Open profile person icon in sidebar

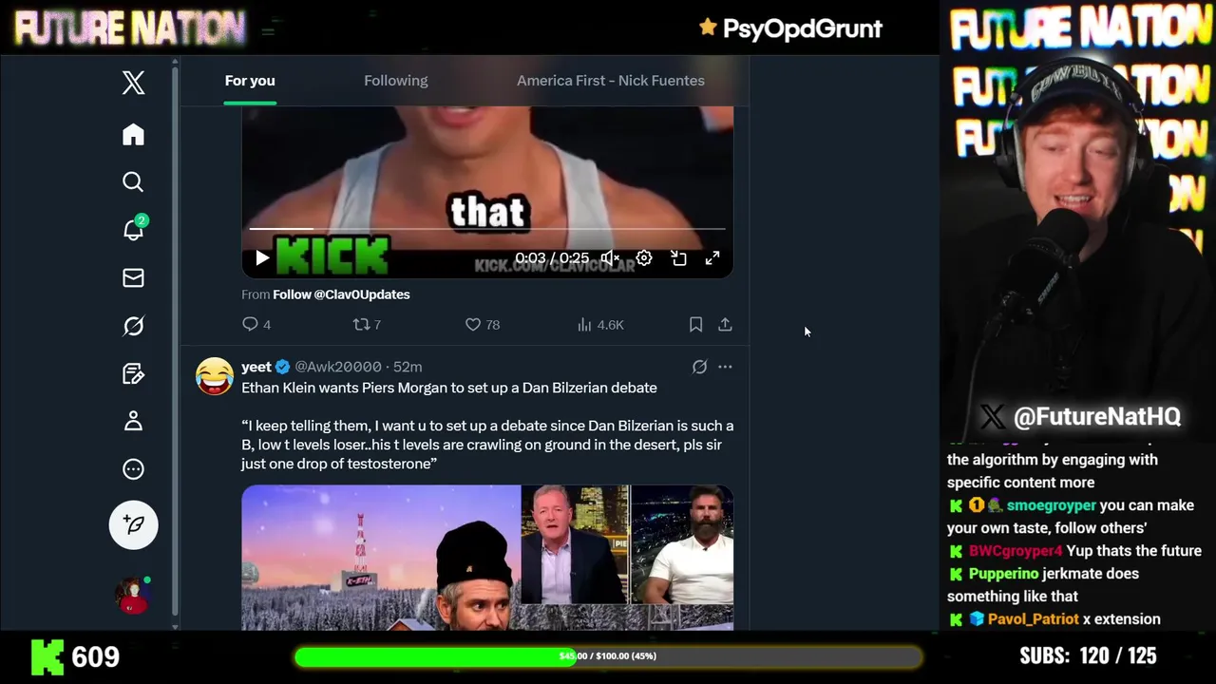133,421
